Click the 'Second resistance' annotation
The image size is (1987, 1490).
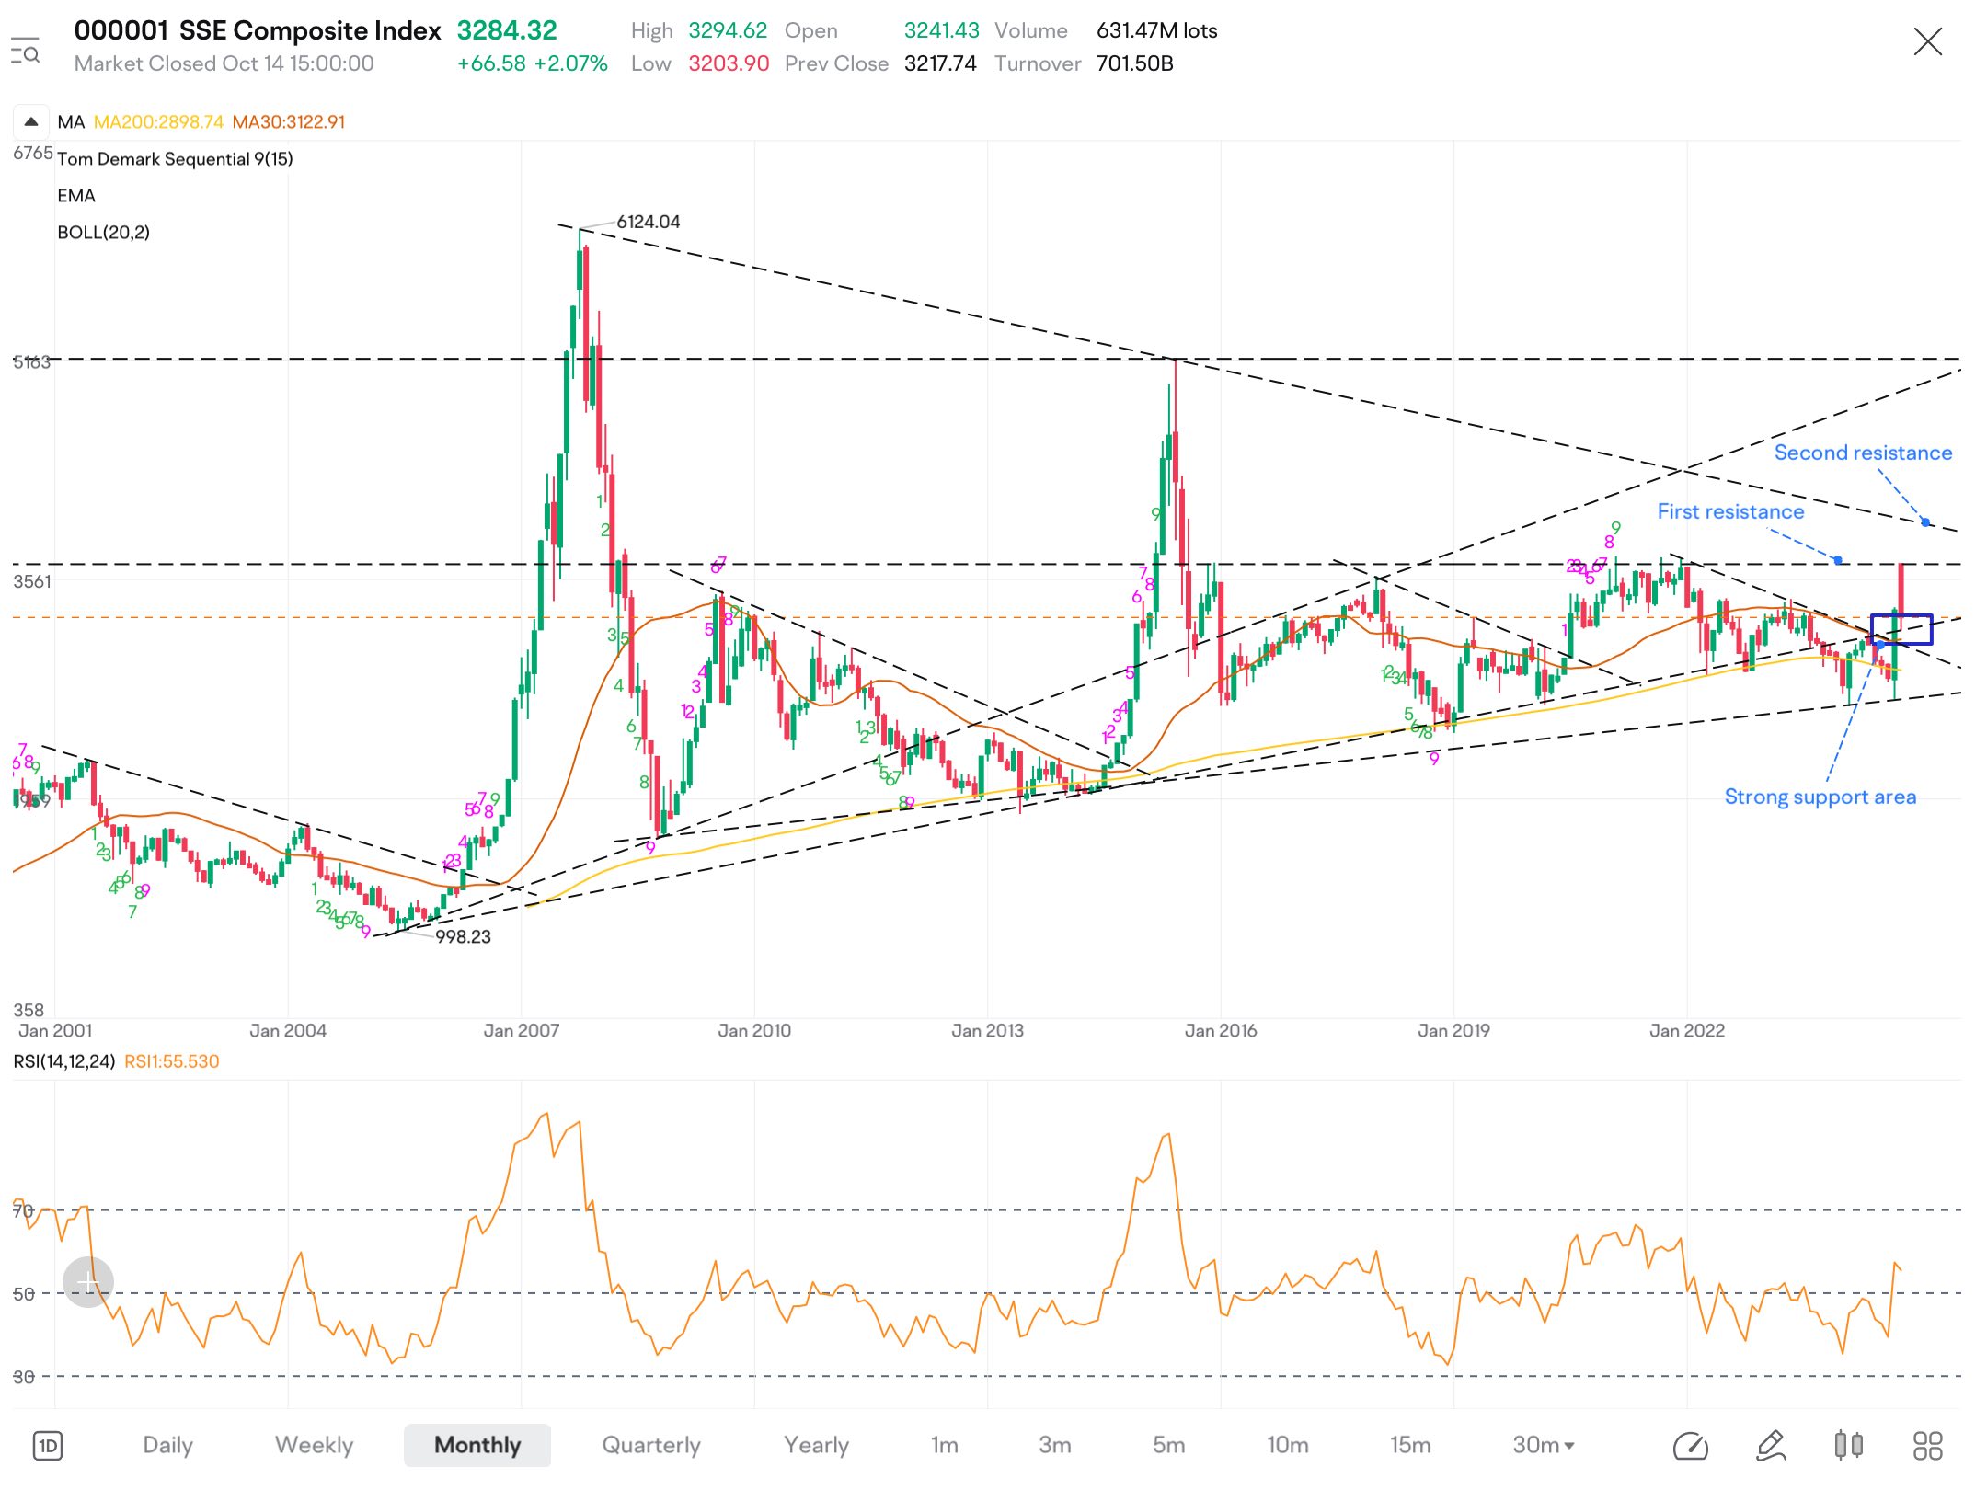(x=1863, y=453)
